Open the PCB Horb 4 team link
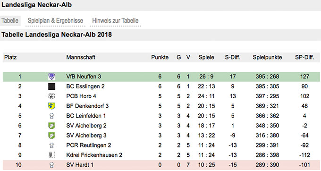This screenshot has width=321, height=171. coord(81,96)
